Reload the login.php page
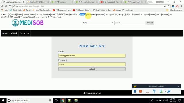184x103 pixels. click(x=10, y=6)
